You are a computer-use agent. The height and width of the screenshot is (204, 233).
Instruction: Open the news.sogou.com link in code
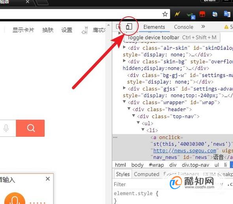pos(185,151)
